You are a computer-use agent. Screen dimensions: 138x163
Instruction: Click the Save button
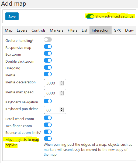[12, 16]
